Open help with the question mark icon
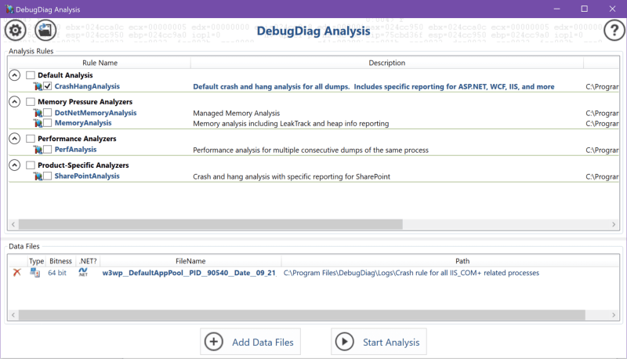627x359 pixels. click(x=614, y=30)
